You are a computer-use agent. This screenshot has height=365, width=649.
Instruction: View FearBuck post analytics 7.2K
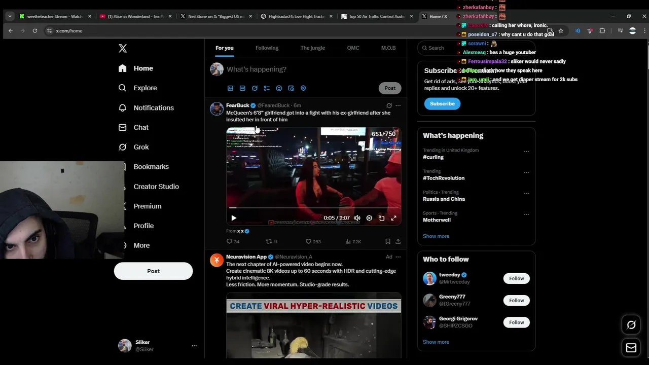(x=353, y=242)
